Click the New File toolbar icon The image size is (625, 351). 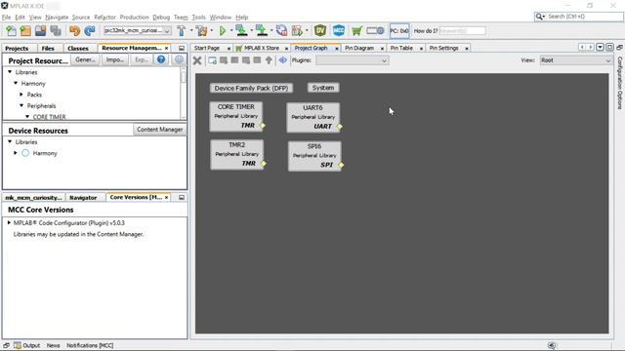(11, 30)
